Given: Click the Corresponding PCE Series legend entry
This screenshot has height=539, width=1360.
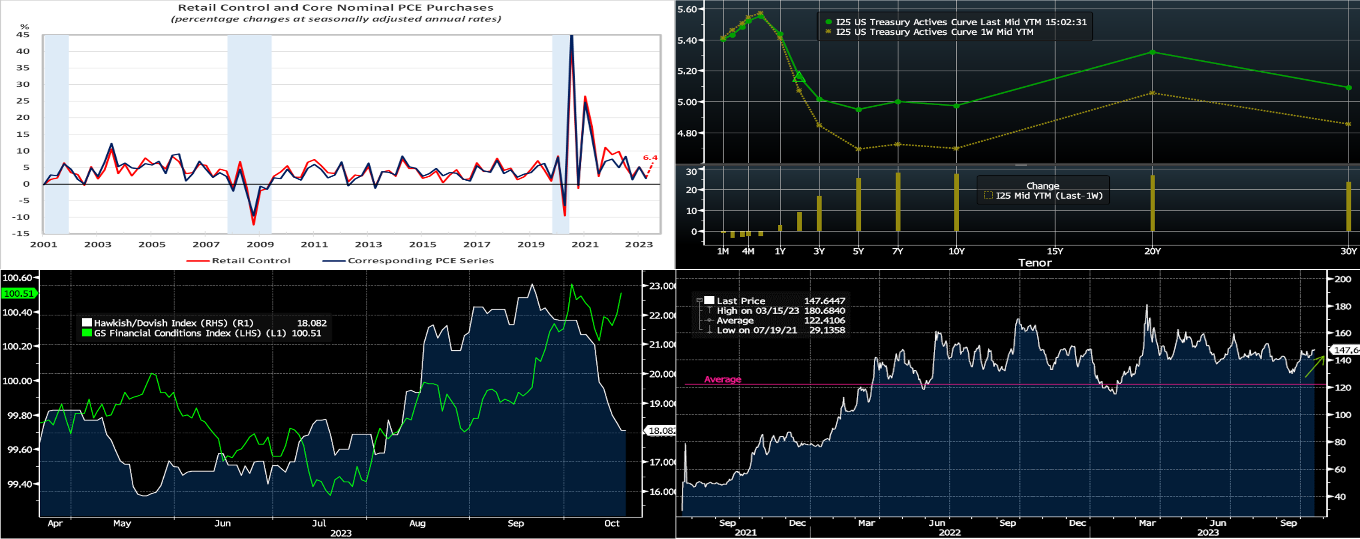Looking at the screenshot, I should [408, 261].
